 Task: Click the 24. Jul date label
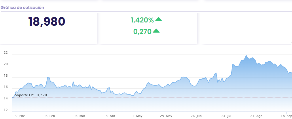[227, 116]
